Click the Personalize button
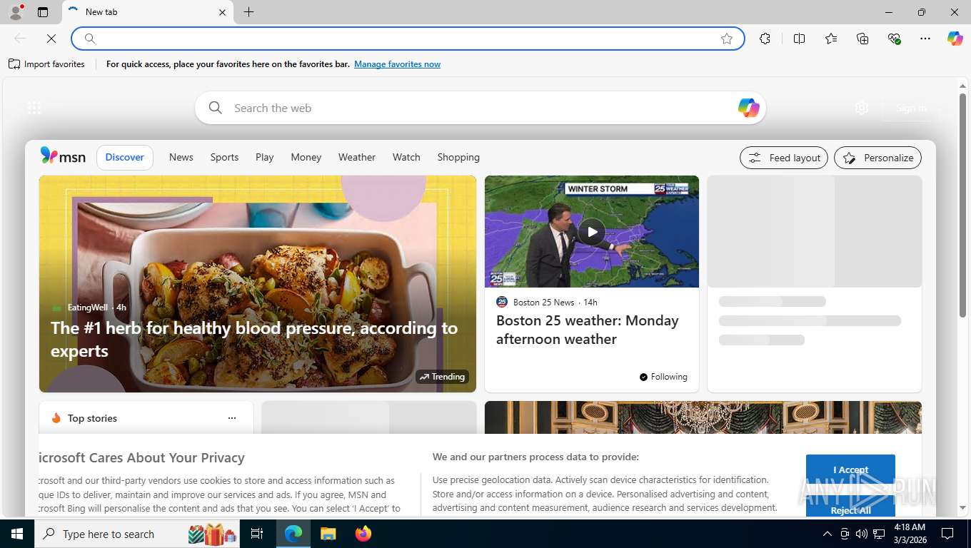The height and width of the screenshot is (548, 971). click(877, 158)
